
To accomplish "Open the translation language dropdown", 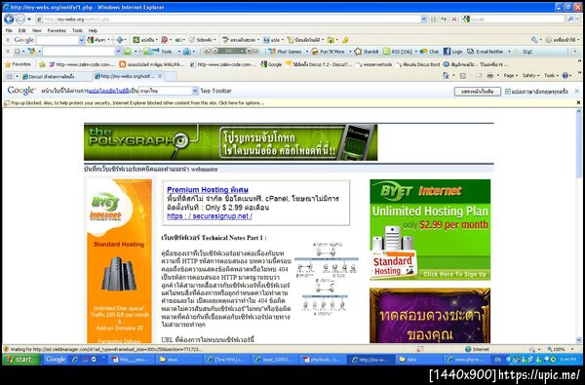I will [x=169, y=91].
